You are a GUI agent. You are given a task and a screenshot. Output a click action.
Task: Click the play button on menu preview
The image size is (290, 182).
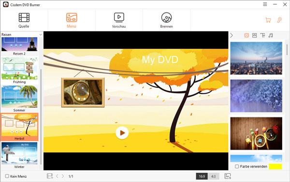click(x=122, y=133)
